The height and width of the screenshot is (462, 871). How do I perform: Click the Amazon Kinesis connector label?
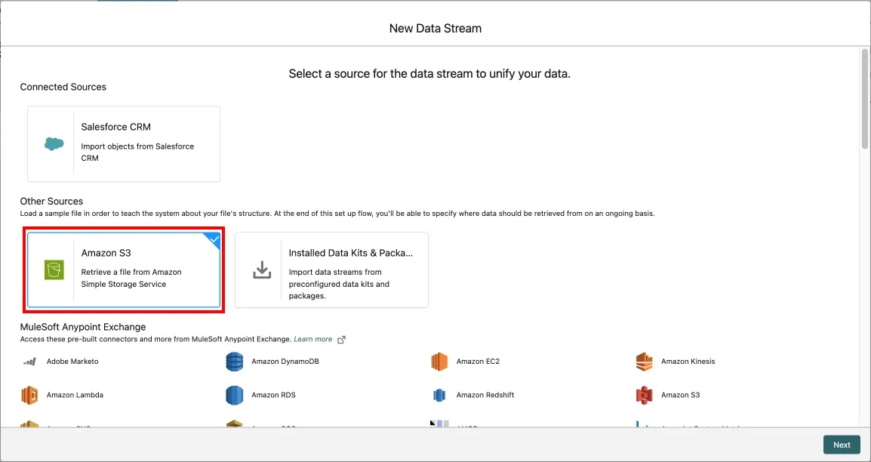point(688,362)
